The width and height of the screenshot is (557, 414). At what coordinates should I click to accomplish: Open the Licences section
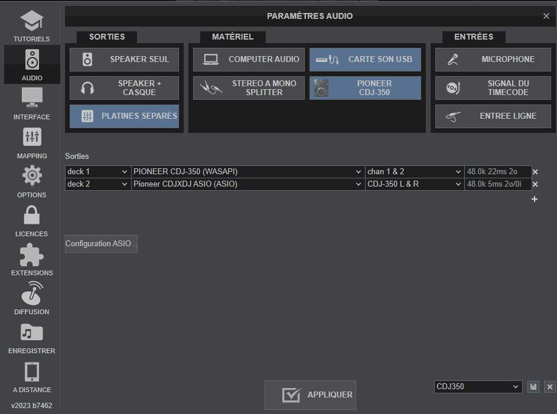[x=32, y=221]
